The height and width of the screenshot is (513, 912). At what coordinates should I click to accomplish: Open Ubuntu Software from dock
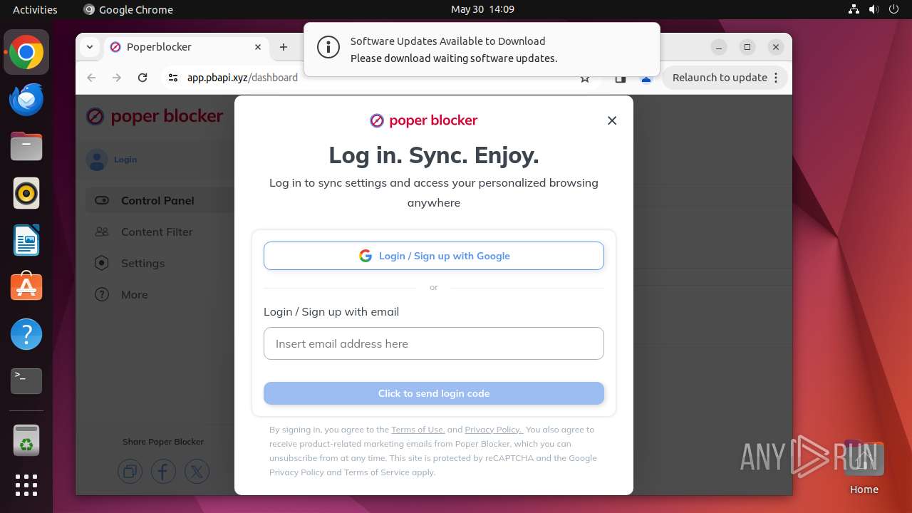tap(26, 287)
